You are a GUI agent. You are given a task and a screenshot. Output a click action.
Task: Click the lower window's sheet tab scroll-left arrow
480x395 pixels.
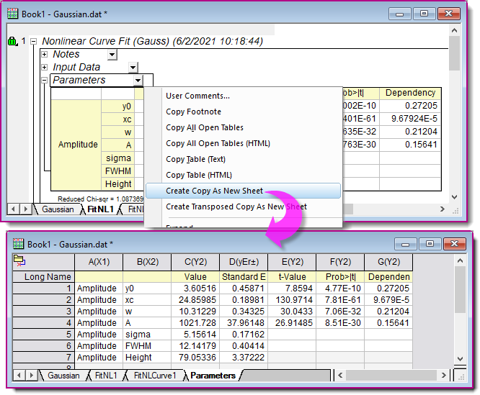point(19,376)
